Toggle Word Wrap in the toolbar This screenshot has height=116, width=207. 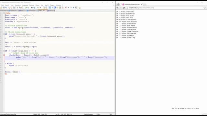(x=49, y=8)
